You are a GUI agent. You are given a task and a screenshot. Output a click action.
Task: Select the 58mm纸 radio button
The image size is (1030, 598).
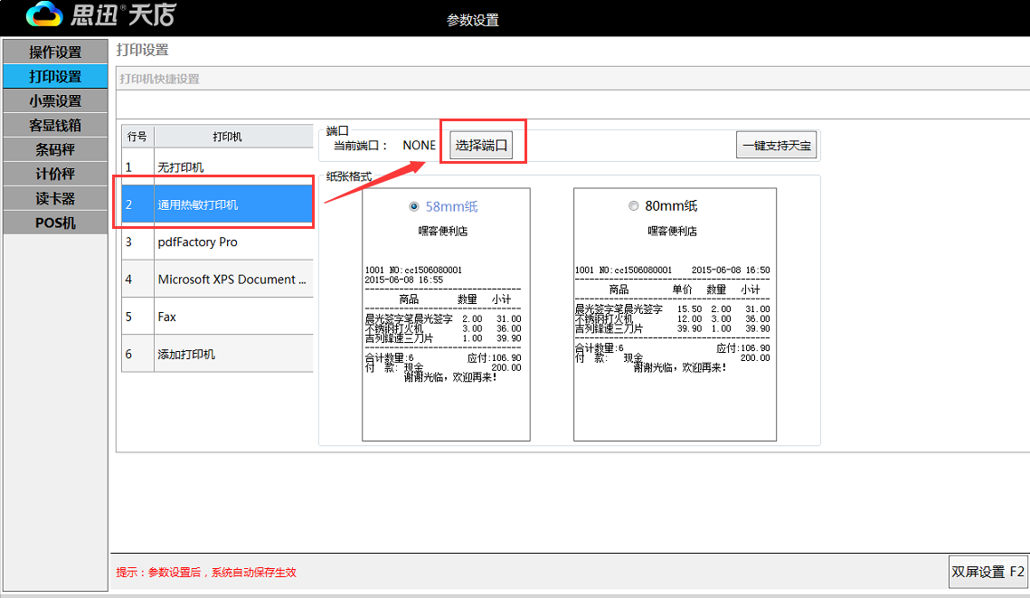pos(414,206)
